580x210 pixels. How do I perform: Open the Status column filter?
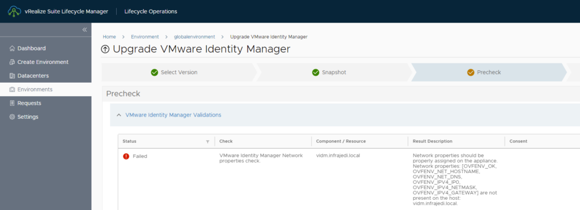207,142
